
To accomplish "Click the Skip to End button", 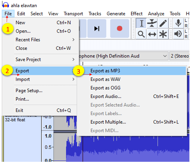I will tap(97, 28).
